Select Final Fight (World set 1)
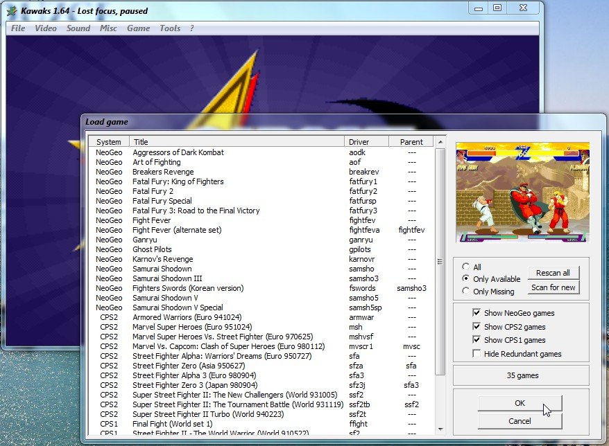 [261, 424]
